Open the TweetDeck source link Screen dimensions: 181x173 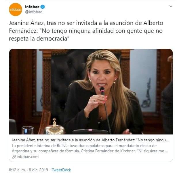61,170
